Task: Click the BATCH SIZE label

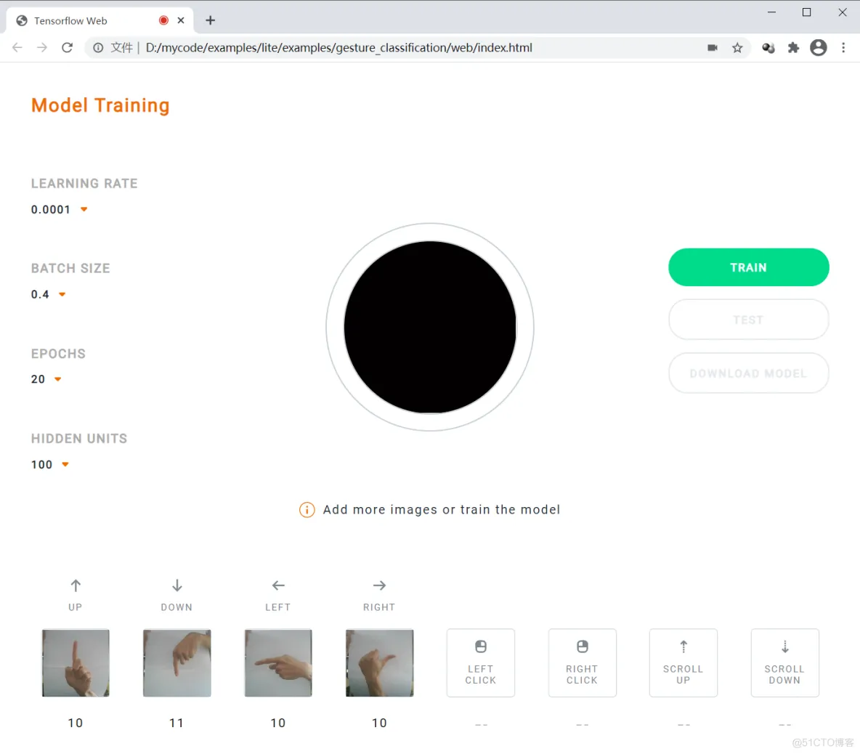Action: 70,268
